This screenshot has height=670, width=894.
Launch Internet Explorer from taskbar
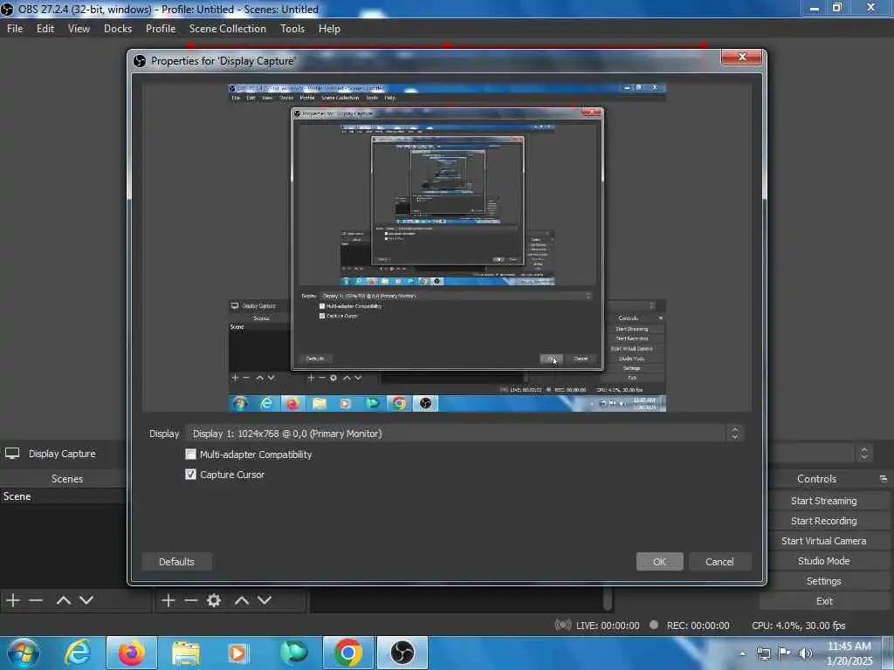[78, 653]
